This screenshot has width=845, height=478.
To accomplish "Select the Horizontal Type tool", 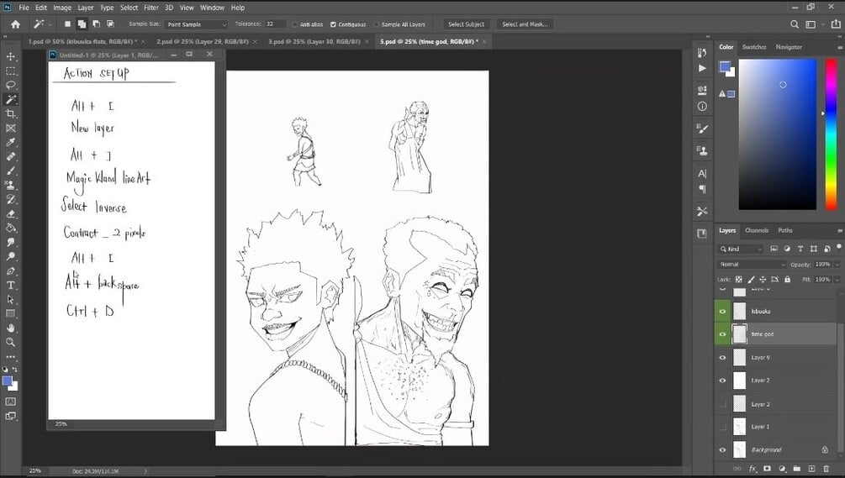I will coord(10,286).
